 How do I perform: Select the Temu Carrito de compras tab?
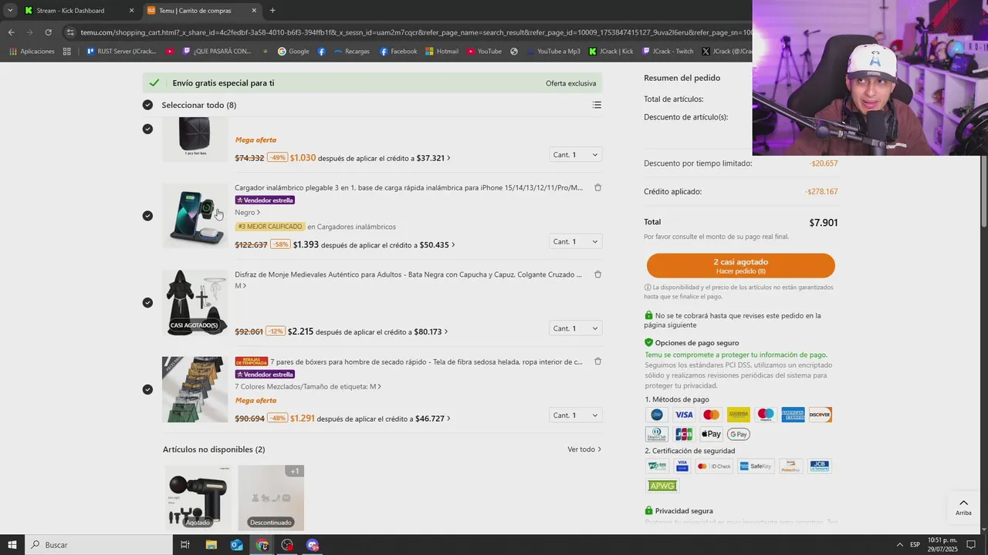201,11
